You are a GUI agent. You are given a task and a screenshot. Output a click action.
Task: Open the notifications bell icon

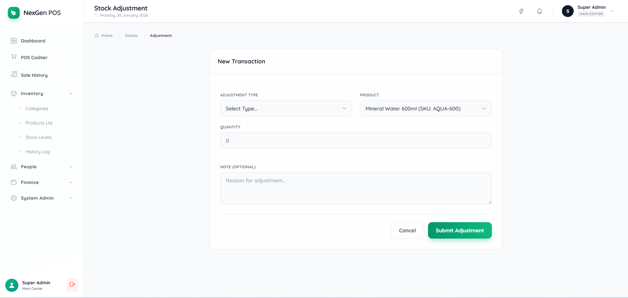539,11
